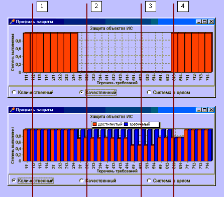Click upper chart's Степень выполнения axis label
224x197 pixels.
click(13, 53)
